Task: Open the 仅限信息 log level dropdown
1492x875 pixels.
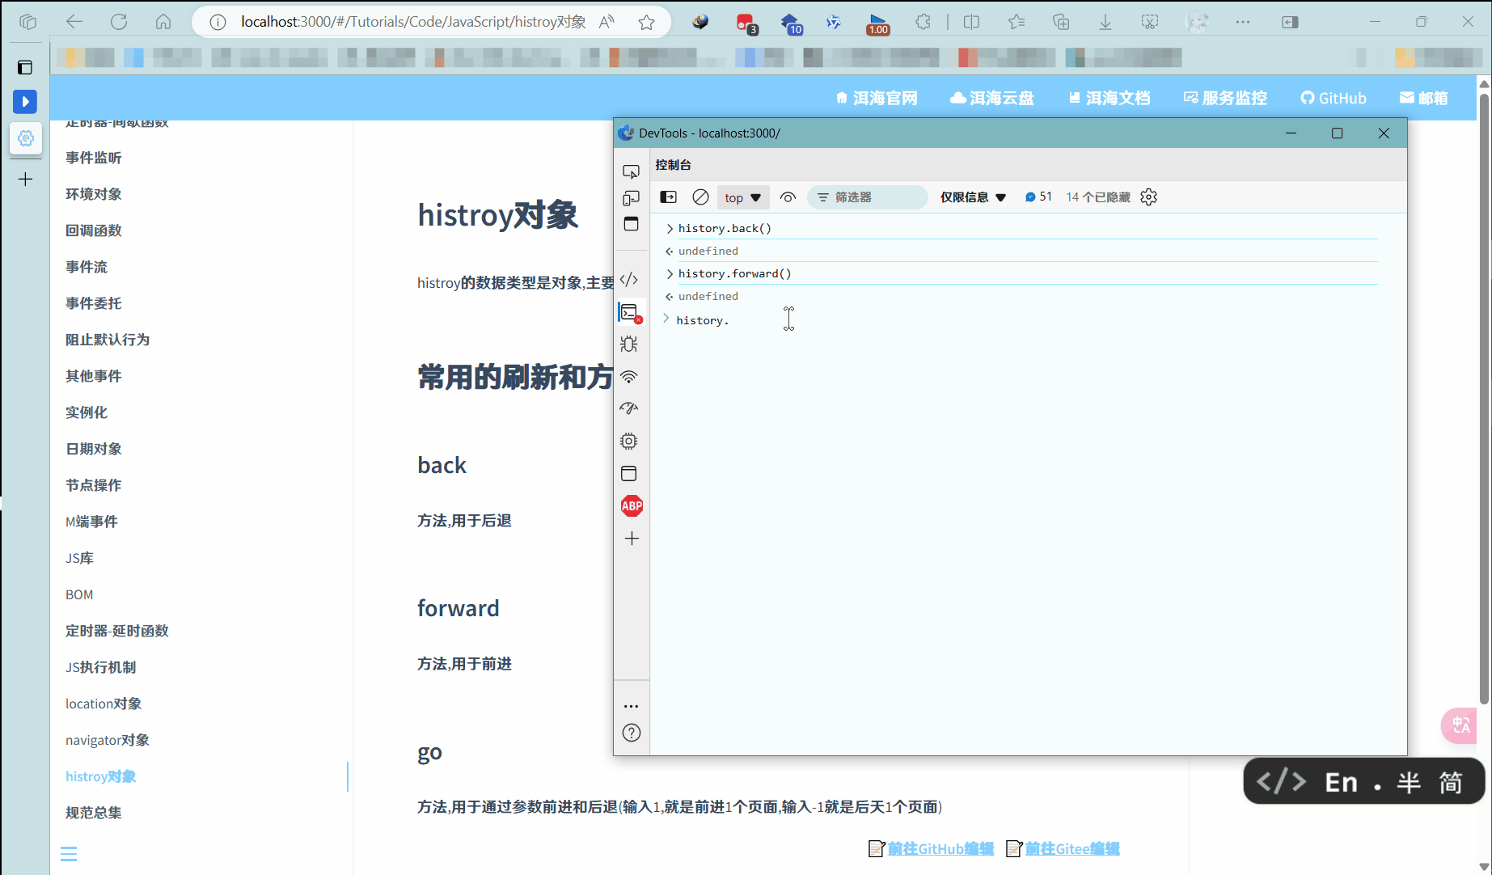Action: coord(973,197)
